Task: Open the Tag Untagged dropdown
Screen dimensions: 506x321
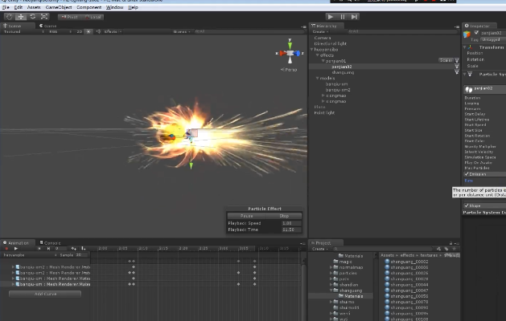Action: (x=493, y=39)
